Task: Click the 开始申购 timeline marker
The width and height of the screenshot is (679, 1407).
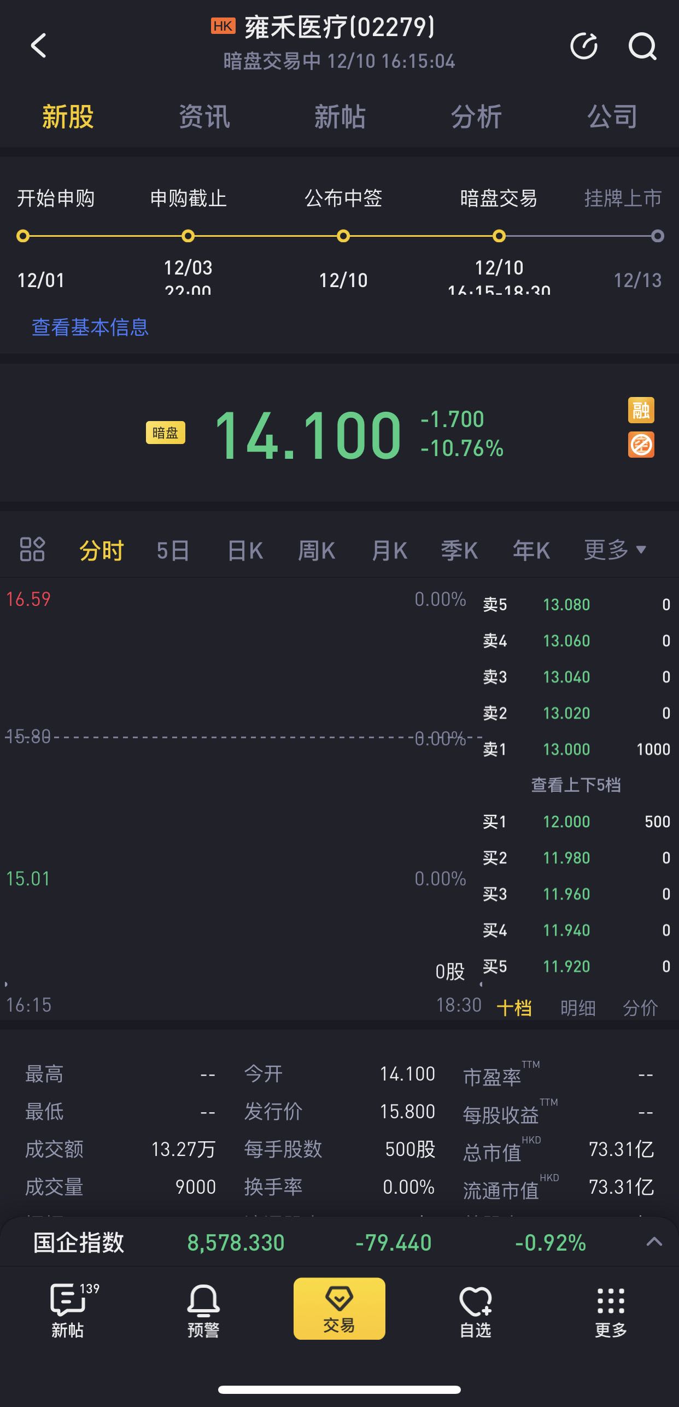Action: (x=23, y=236)
